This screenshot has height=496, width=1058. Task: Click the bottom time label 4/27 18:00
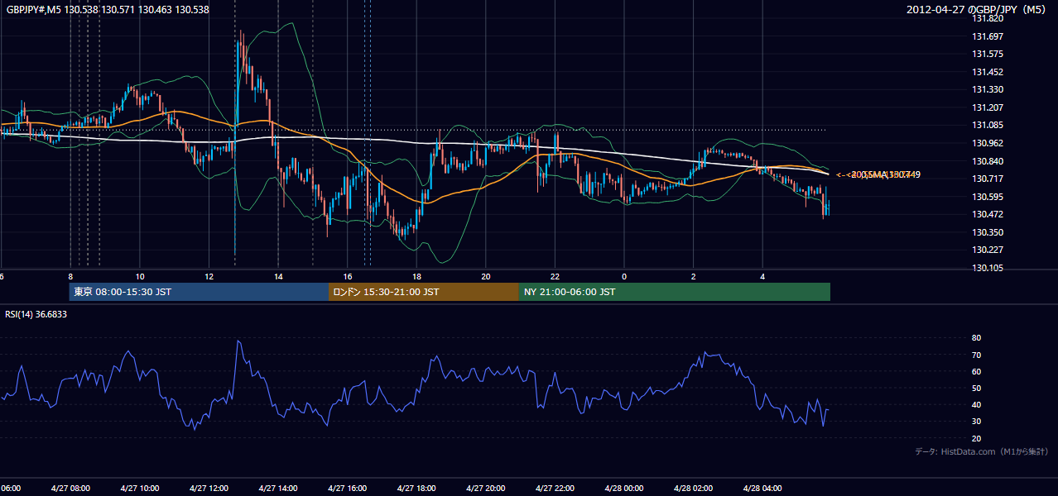(x=416, y=489)
